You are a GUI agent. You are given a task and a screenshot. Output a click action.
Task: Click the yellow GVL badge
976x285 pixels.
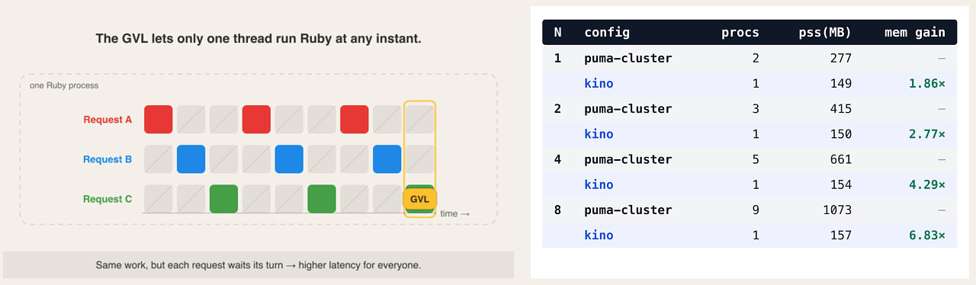click(420, 200)
